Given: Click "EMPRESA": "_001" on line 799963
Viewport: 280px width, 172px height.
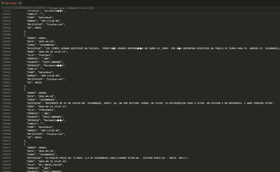Looking at the screenshot, I should (x=39, y=113).
